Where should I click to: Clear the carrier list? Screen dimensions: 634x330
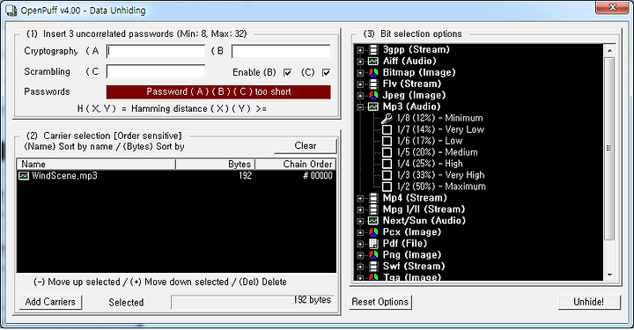(306, 146)
